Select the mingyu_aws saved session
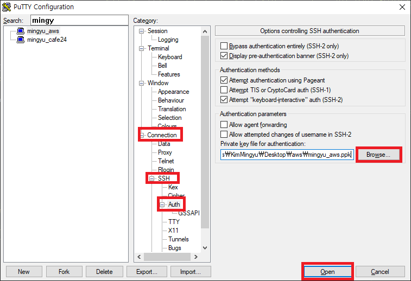Viewport: 411px width, 281px height. pos(43,31)
